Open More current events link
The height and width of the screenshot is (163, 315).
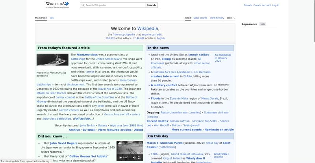click(x=186, y=130)
